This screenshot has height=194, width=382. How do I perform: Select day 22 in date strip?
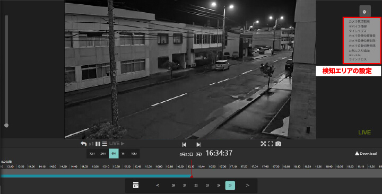[196, 186]
